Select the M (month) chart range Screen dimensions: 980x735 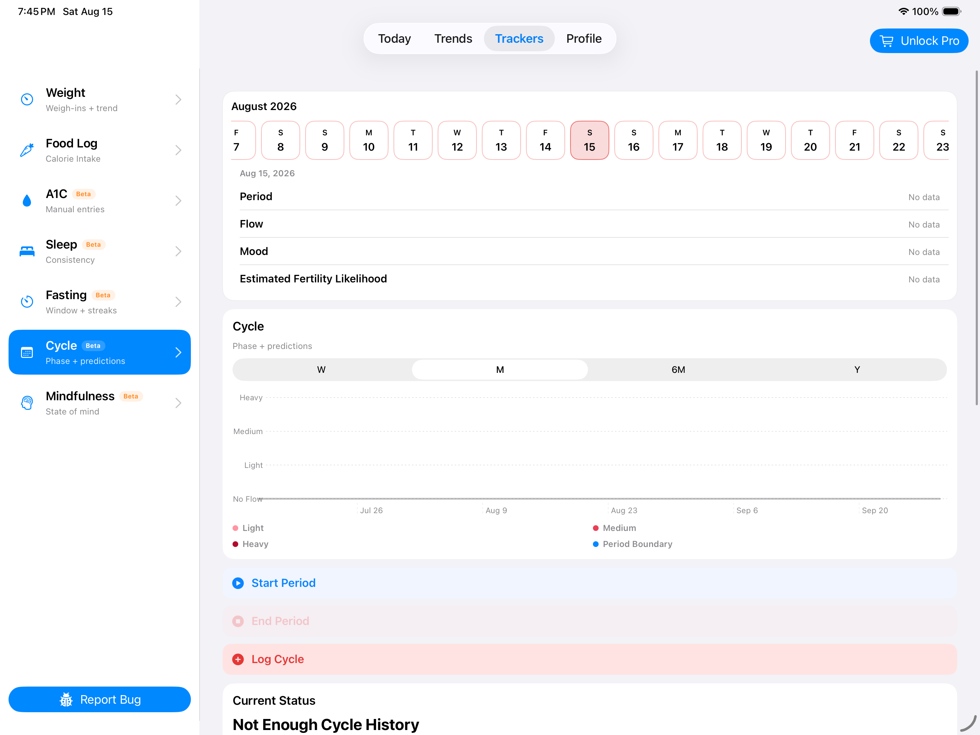tap(500, 370)
